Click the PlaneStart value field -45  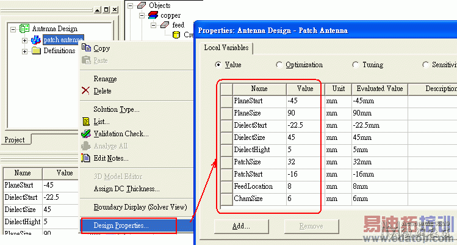point(305,101)
